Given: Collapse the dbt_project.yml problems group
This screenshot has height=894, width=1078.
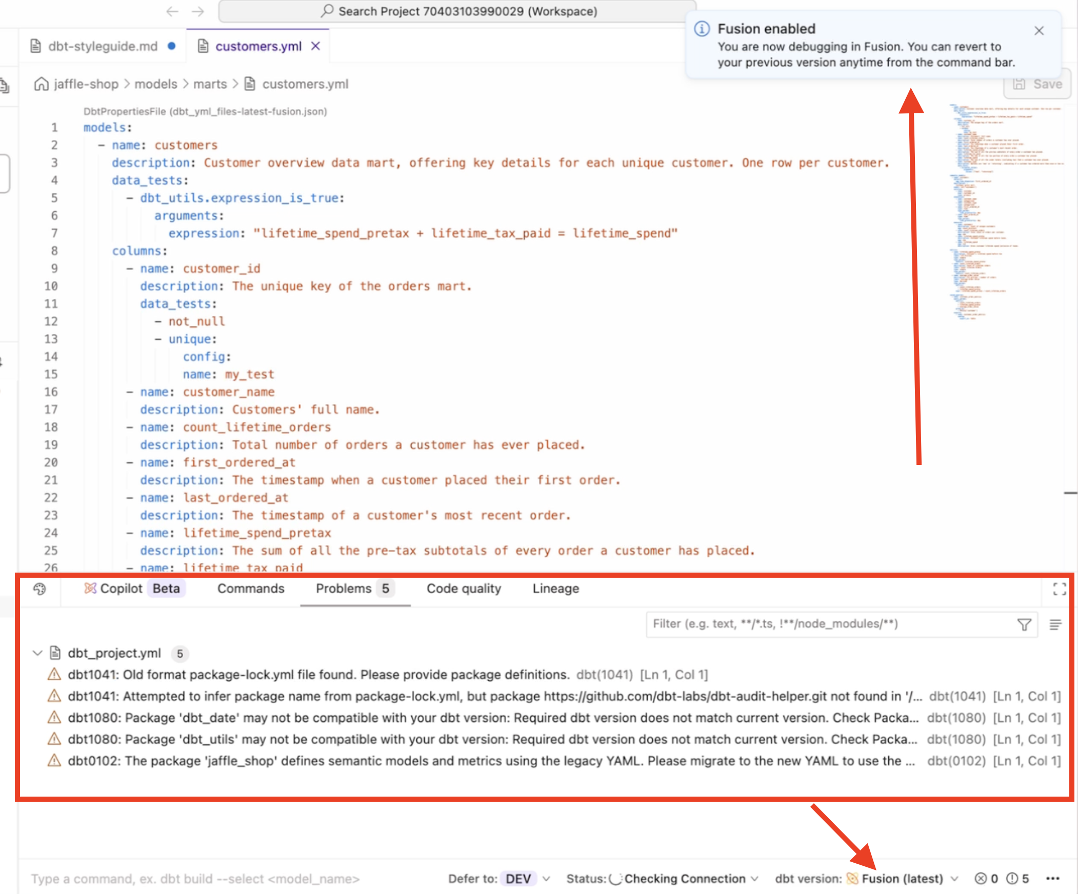Looking at the screenshot, I should point(37,653).
